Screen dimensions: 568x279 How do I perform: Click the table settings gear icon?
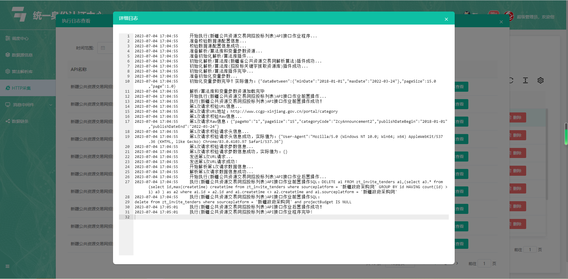coord(540,80)
